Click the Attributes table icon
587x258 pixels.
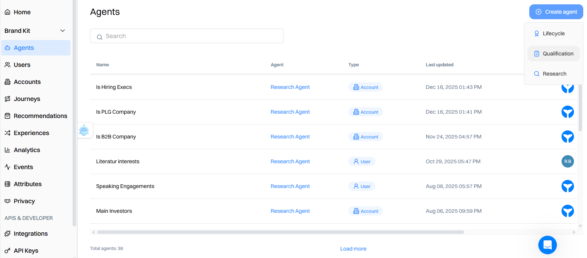[x=7, y=184]
